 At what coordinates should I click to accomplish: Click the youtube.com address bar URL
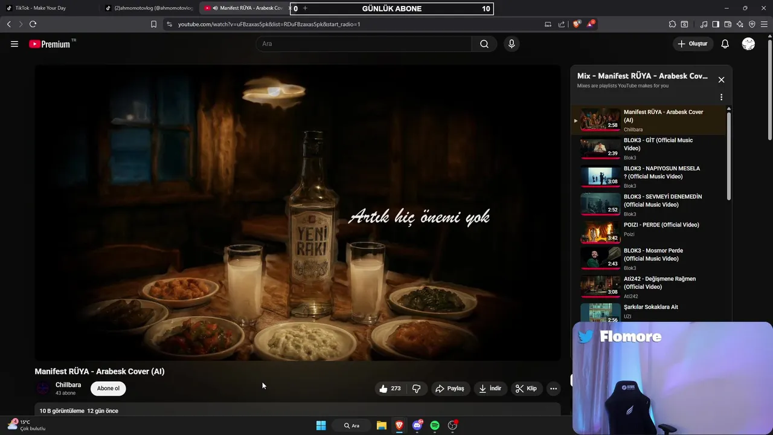[x=269, y=24]
